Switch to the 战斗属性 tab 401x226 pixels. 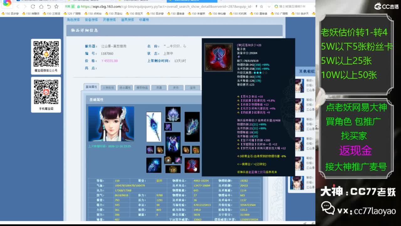tap(125, 88)
